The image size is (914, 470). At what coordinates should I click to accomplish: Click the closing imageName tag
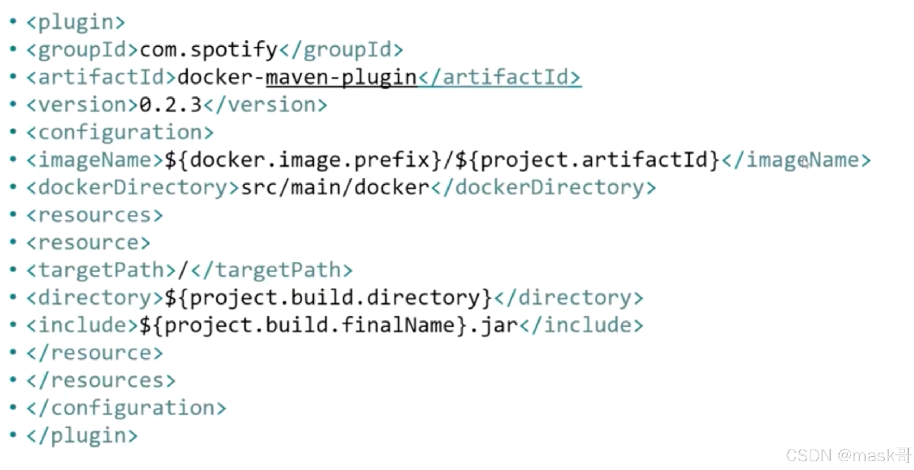pyautogui.click(x=796, y=160)
